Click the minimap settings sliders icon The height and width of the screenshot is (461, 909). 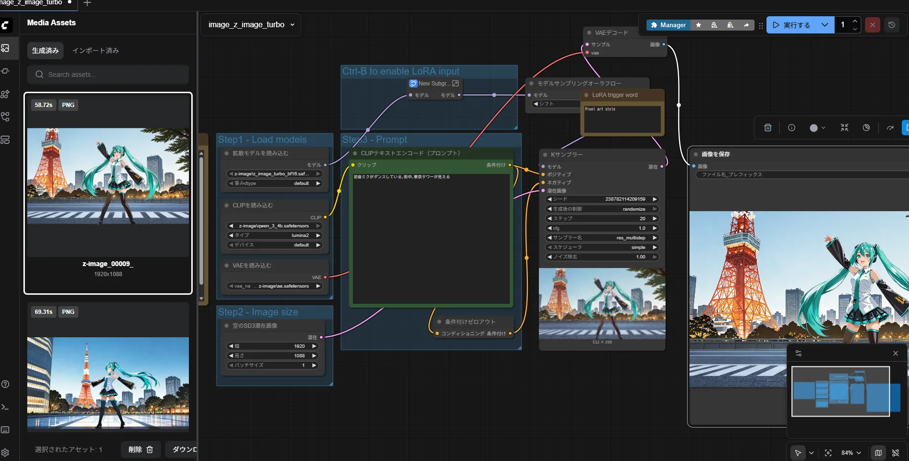[798, 354]
